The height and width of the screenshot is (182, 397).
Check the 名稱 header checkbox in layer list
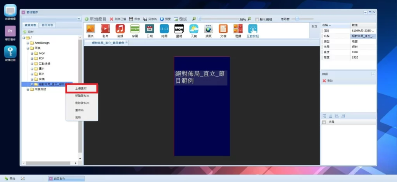pyautogui.click(x=324, y=122)
